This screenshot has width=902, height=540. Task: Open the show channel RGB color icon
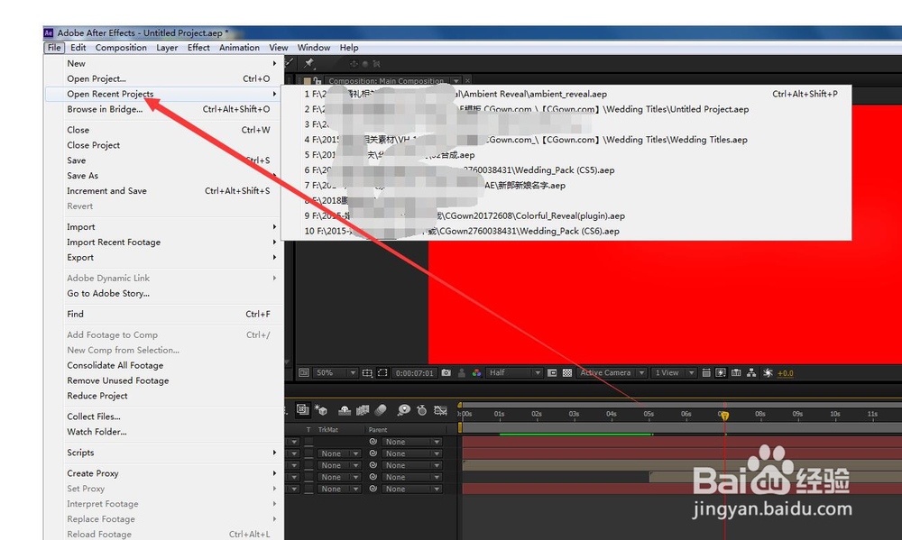476,372
